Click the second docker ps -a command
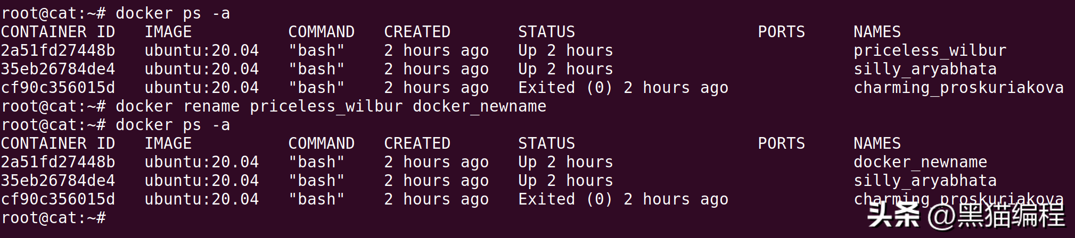The width and height of the screenshot is (1075, 238). pos(173,125)
